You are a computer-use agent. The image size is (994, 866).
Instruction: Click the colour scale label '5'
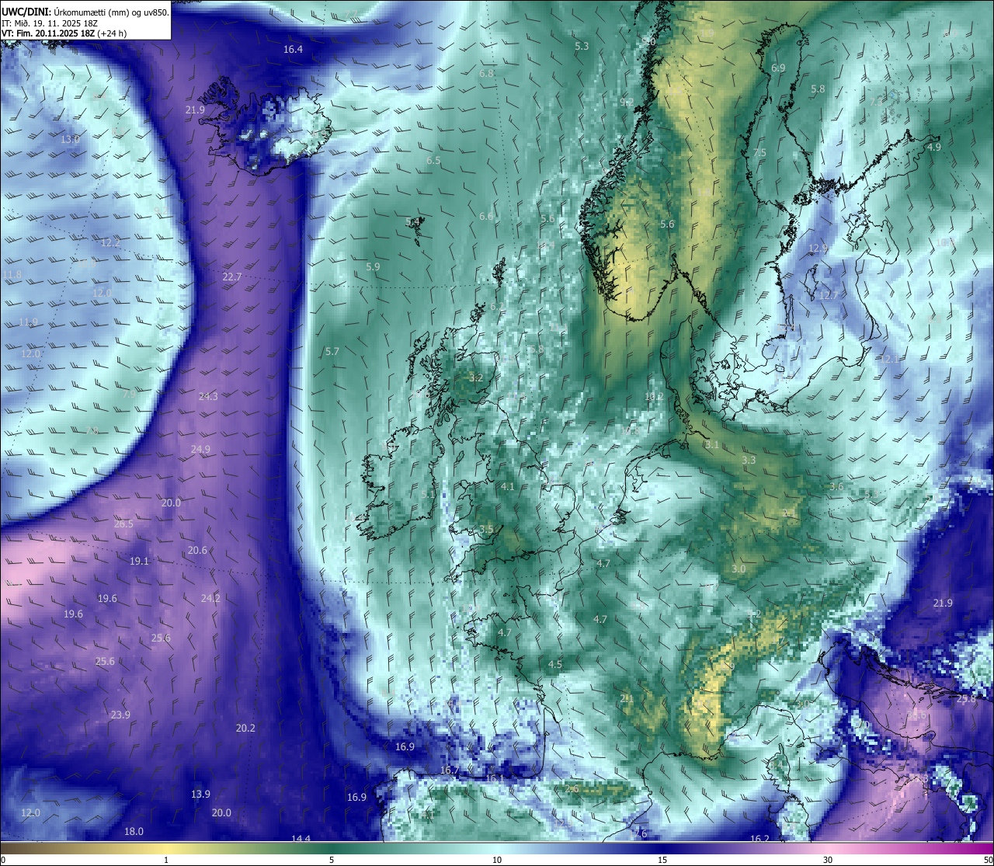tap(332, 860)
